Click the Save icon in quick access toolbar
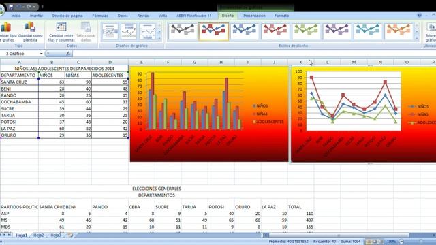The width and height of the screenshot is (436, 245). 11,7
